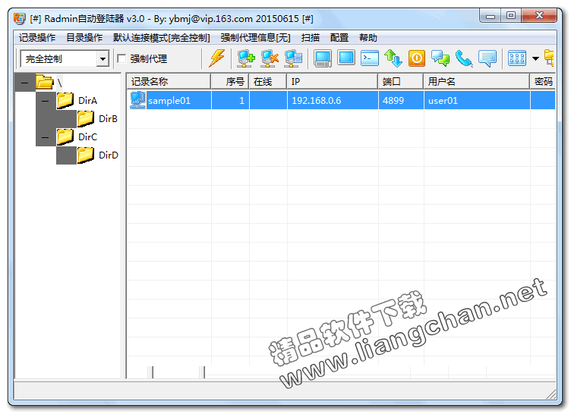Click the orange shutdown power icon
This screenshot has height=414, width=571.
[x=417, y=58]
